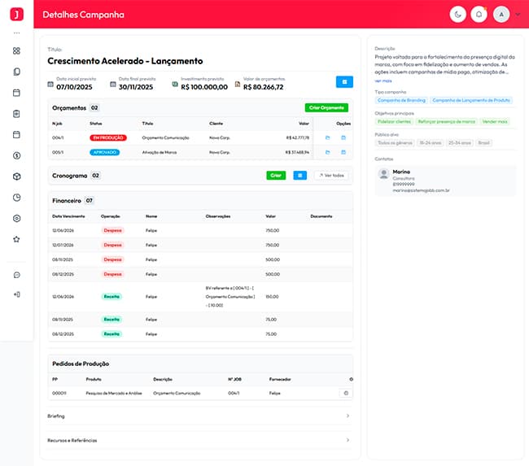Click Ver todos in Cronograma
This screenshot has width=529, height=466.
(331, 176)
